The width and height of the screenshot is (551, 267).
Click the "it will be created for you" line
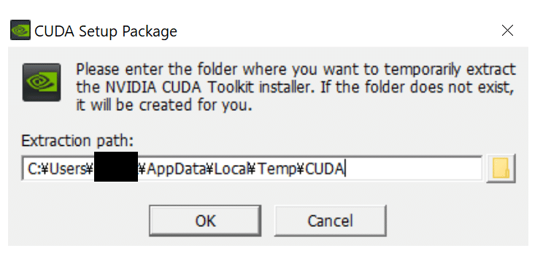click(x=164, y=105)
